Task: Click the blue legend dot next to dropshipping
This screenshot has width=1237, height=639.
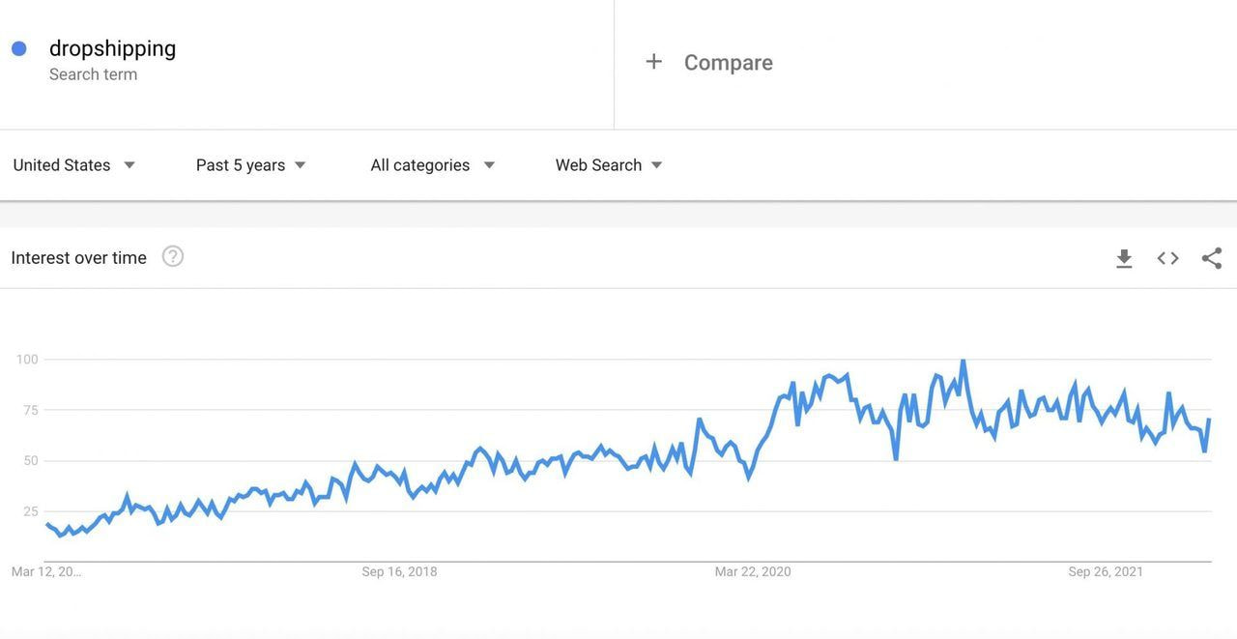Action: coord(19,47)
